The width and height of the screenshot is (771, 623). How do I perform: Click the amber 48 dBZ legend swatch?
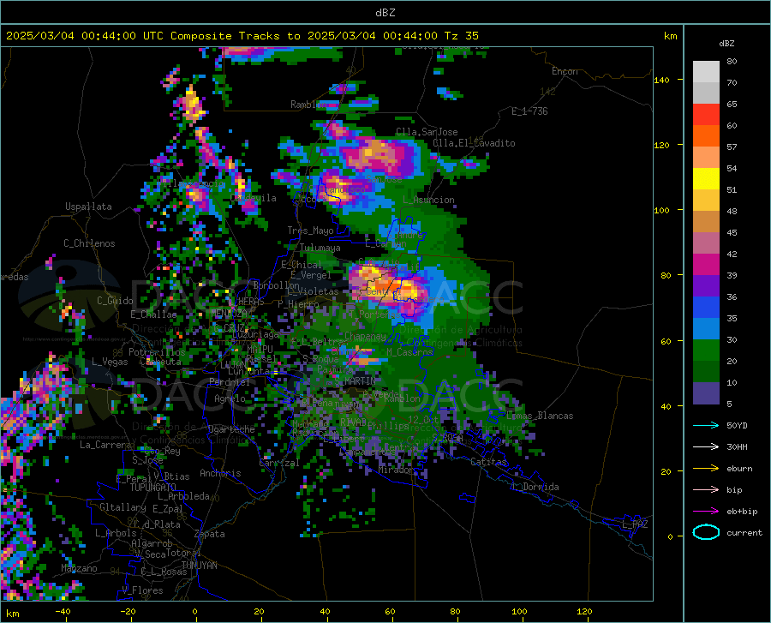pyautogui.click(x=706, y=201)
